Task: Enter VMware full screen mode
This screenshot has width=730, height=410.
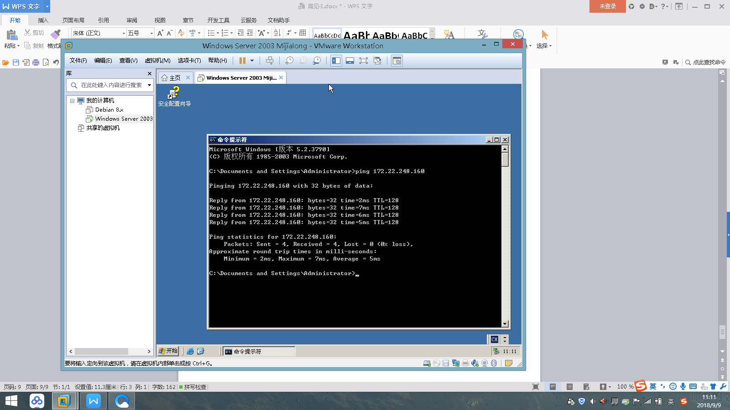Action: 364,61
